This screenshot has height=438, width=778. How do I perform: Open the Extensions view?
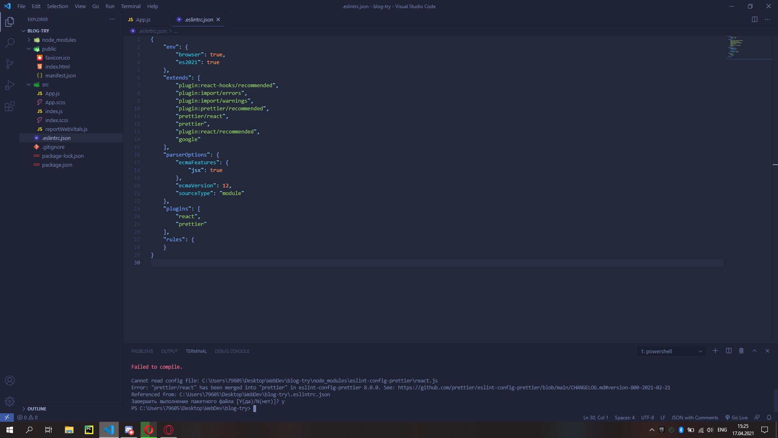(x=10, y=107)
